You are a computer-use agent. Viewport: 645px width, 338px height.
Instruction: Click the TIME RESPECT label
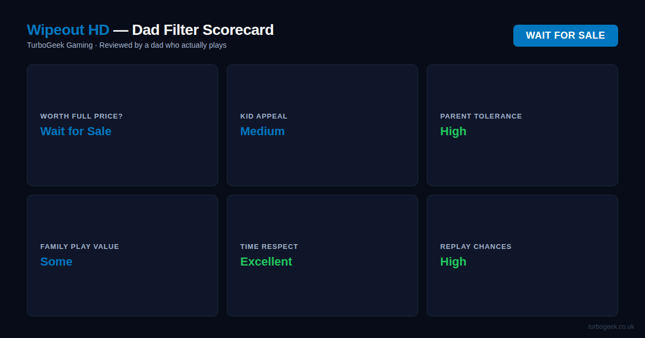click(269, 247)
